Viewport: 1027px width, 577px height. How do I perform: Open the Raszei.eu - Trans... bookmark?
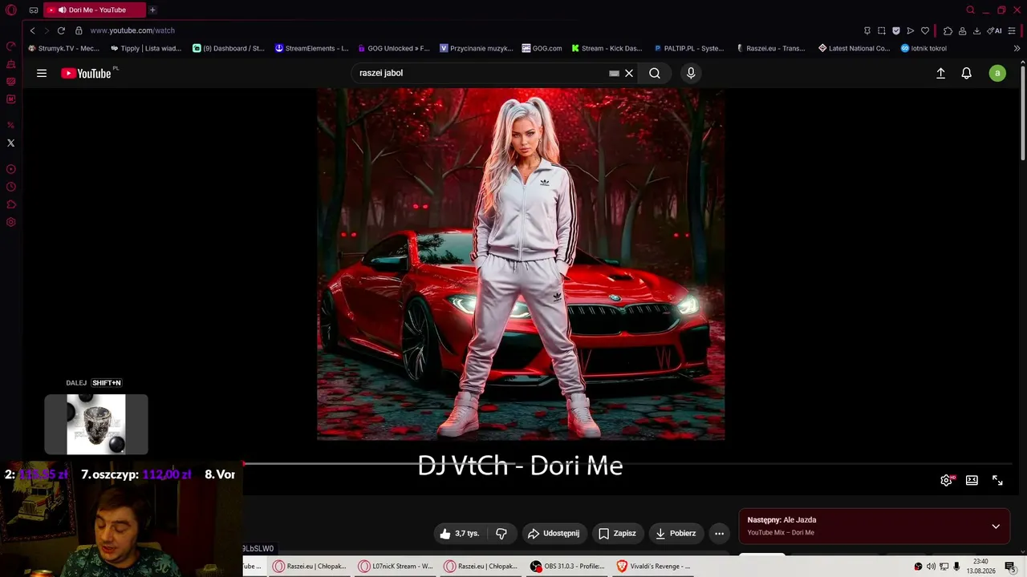coord(771,48)
